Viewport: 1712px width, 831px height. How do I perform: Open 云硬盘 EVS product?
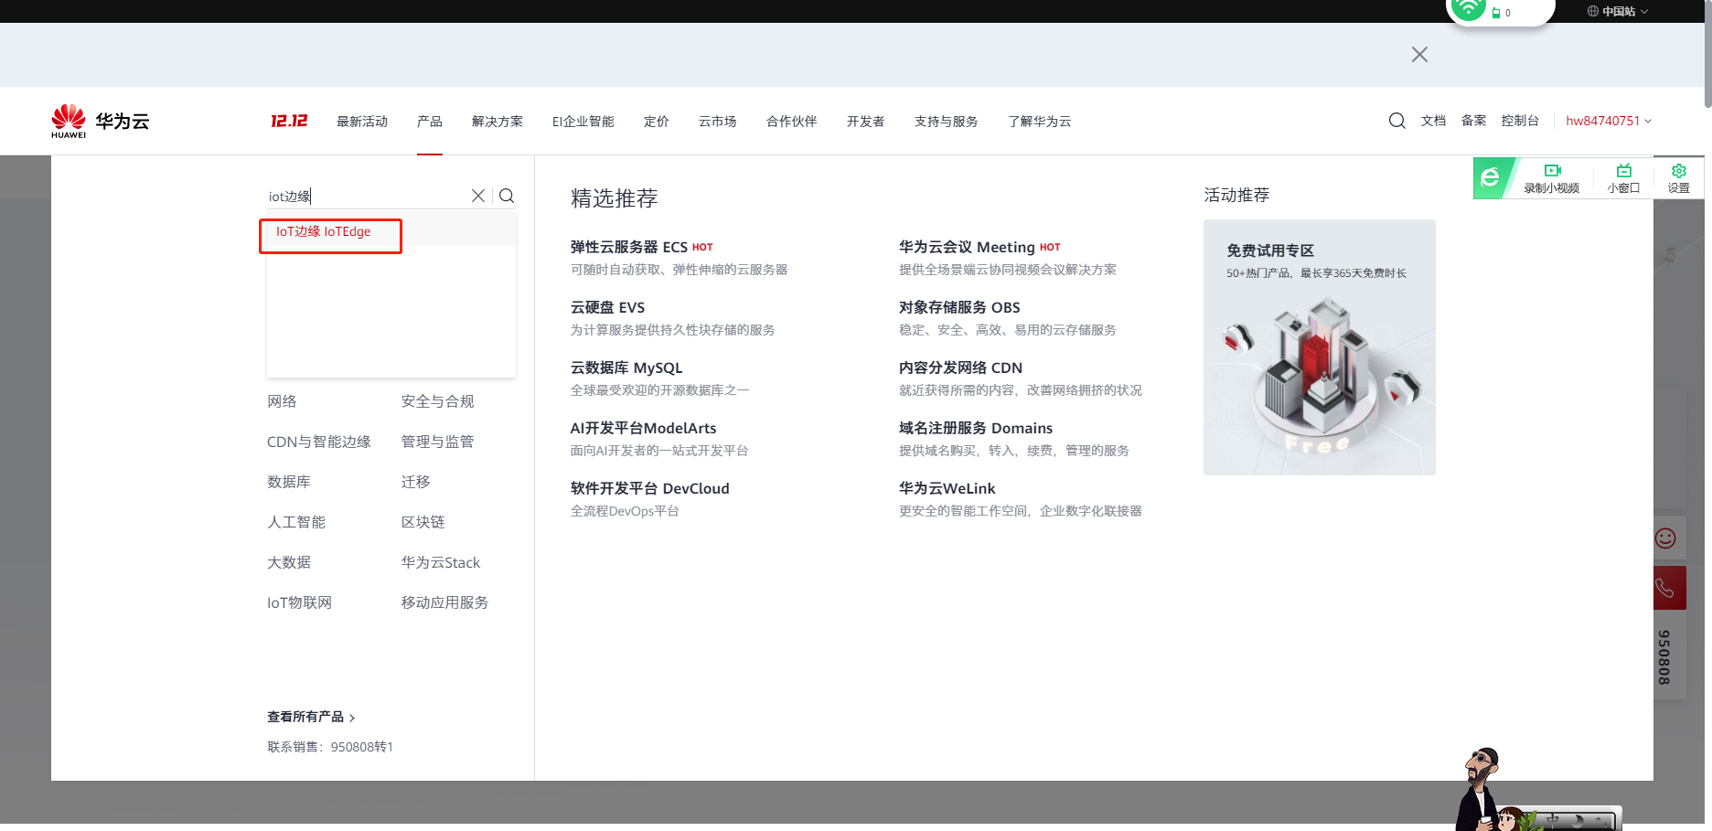coord(608,307)
